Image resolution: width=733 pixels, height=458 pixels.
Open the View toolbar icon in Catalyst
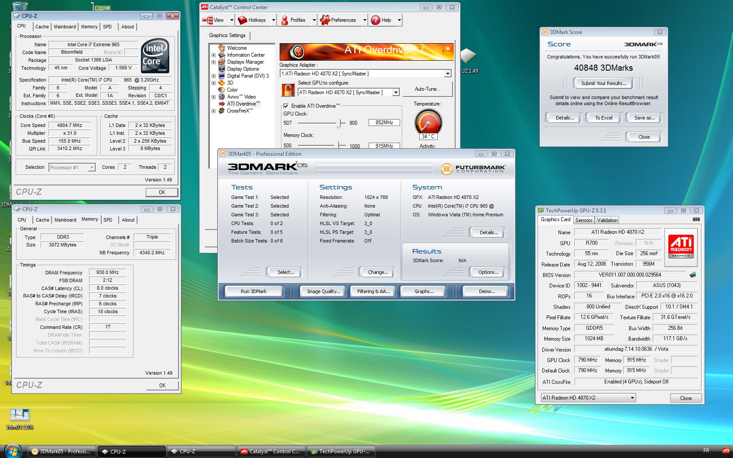[214, 20]
